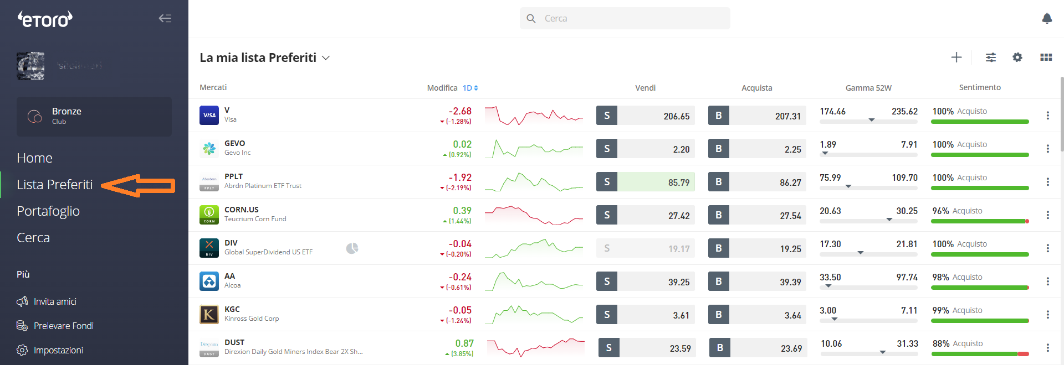Click the search magnifier icon
This screenshot has width=1064, height=365.
[531, 18]
